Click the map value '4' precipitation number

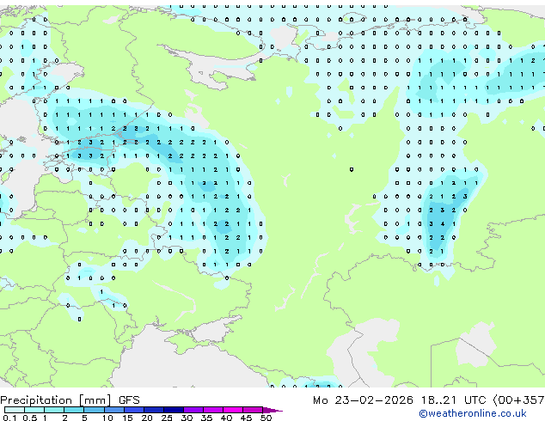click(x=443, y=224)
